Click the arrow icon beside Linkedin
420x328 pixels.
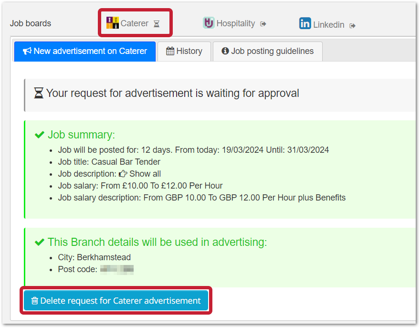pyautogui.click(x=352, y=25)
